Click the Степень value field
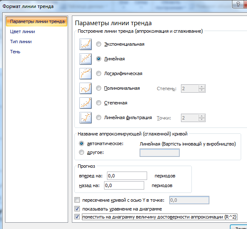 (x=190, y=88)
